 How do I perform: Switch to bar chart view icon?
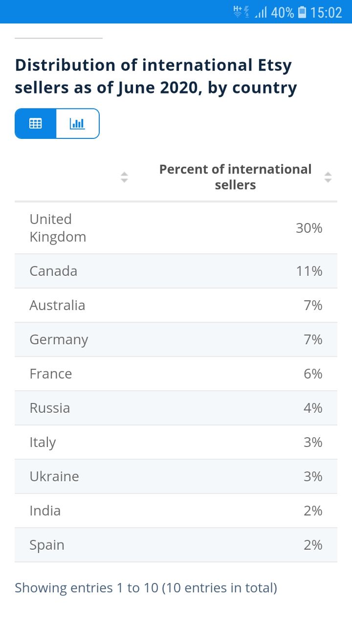coord(78,124)
